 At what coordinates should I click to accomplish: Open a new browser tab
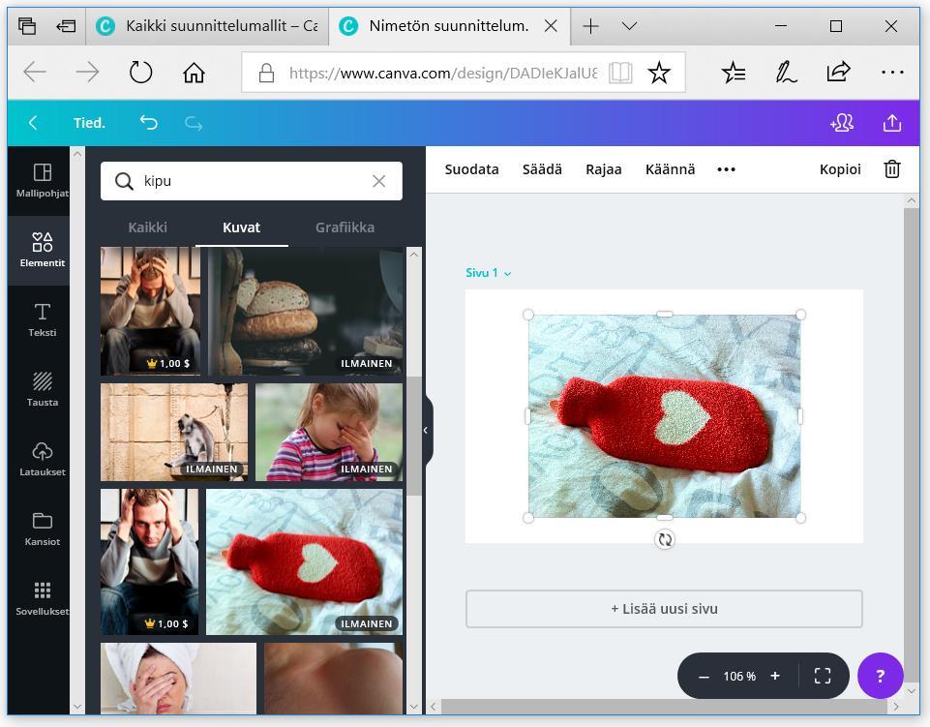(x=590, y=26)
